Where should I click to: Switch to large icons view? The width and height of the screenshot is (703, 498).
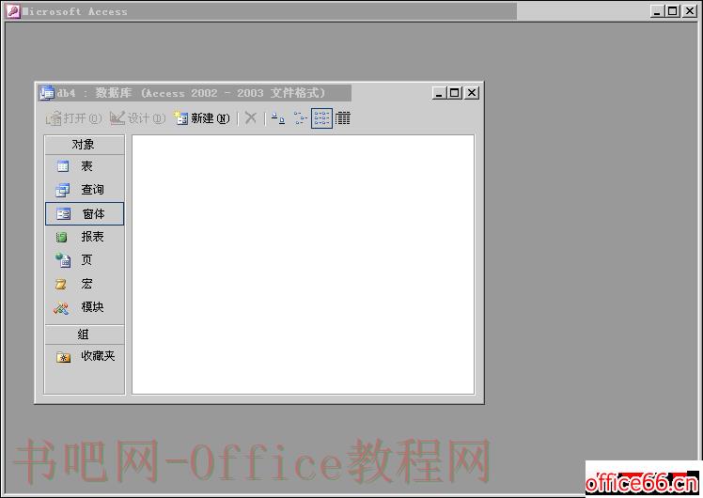(278, 118)
